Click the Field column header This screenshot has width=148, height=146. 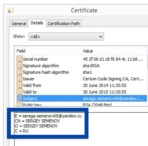(48, 51)
